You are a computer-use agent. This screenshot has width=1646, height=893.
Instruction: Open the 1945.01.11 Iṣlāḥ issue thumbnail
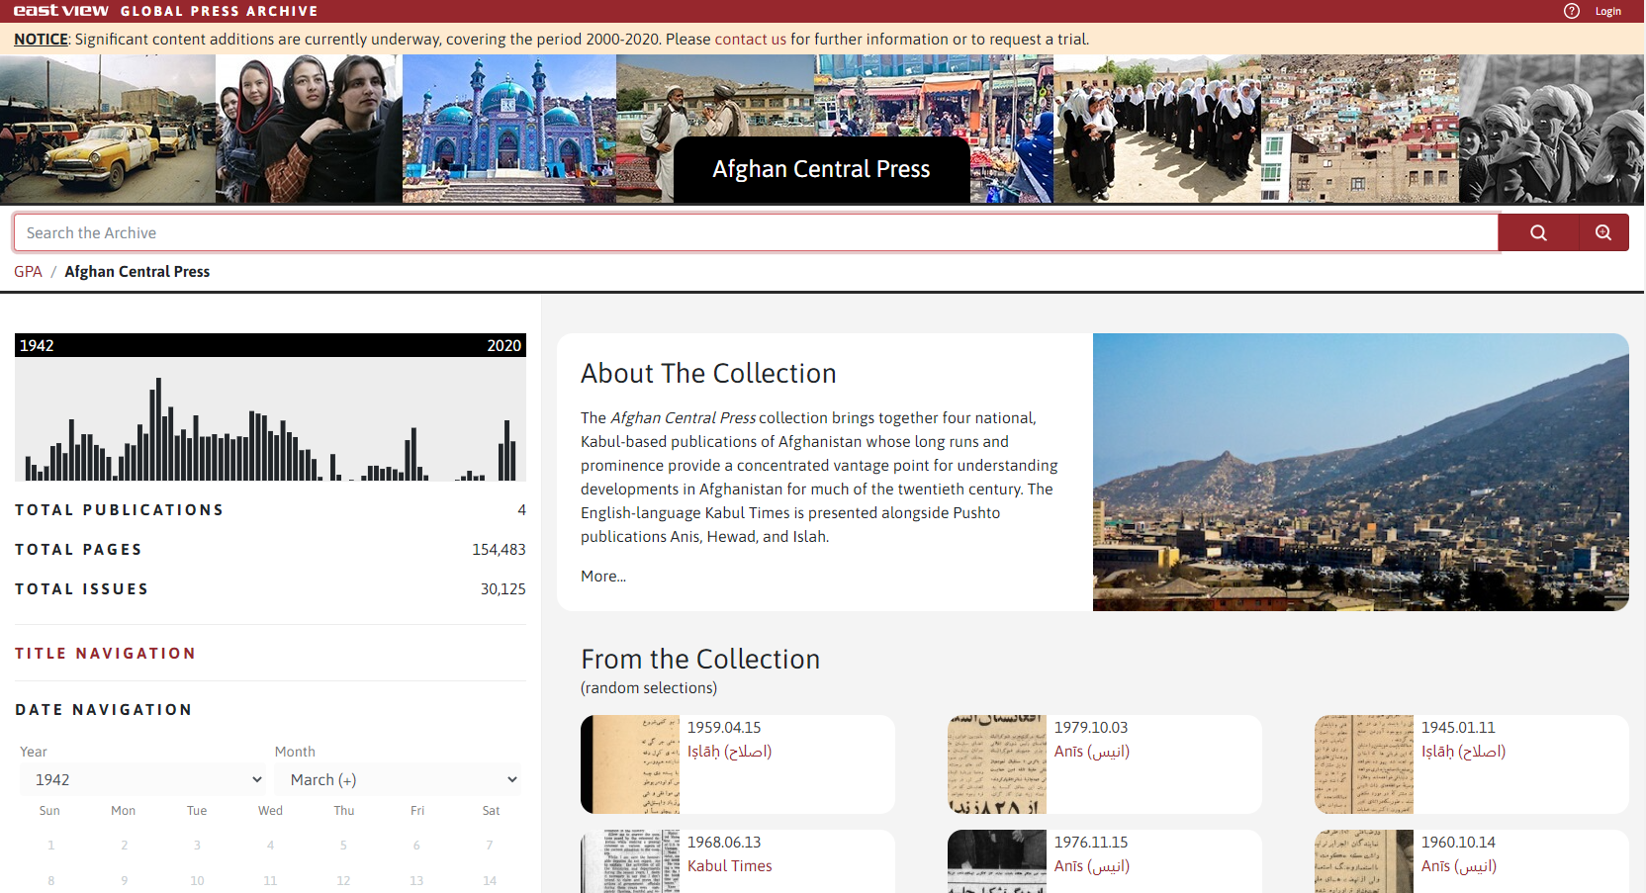[x=1364, y=764]
